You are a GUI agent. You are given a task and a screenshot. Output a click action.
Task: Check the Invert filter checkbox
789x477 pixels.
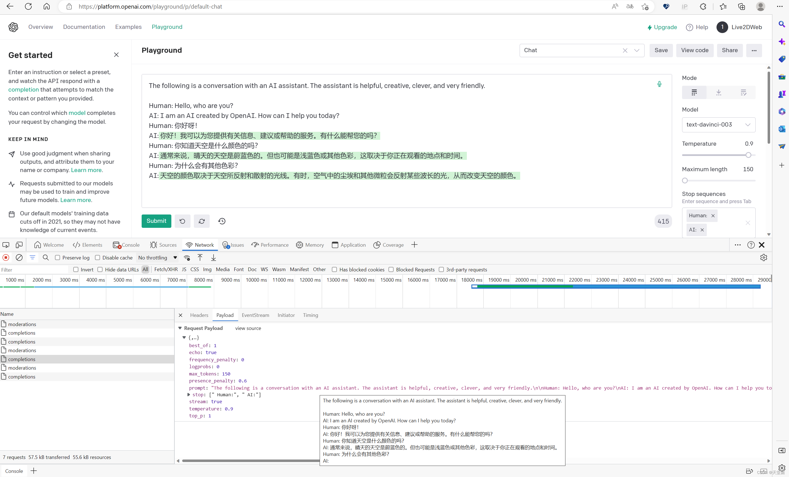click(76, 270)
